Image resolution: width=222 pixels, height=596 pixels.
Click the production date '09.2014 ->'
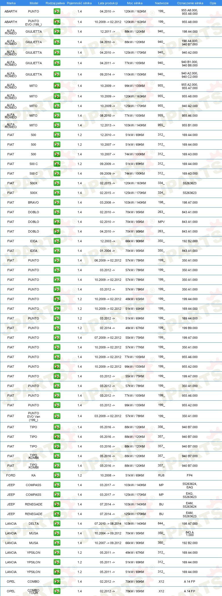[108, 74]
